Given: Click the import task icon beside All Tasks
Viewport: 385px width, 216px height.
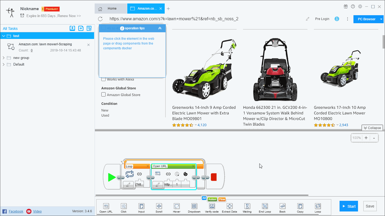Looking at the screenshot, I should pyautogui.click(x=72, y=28).
